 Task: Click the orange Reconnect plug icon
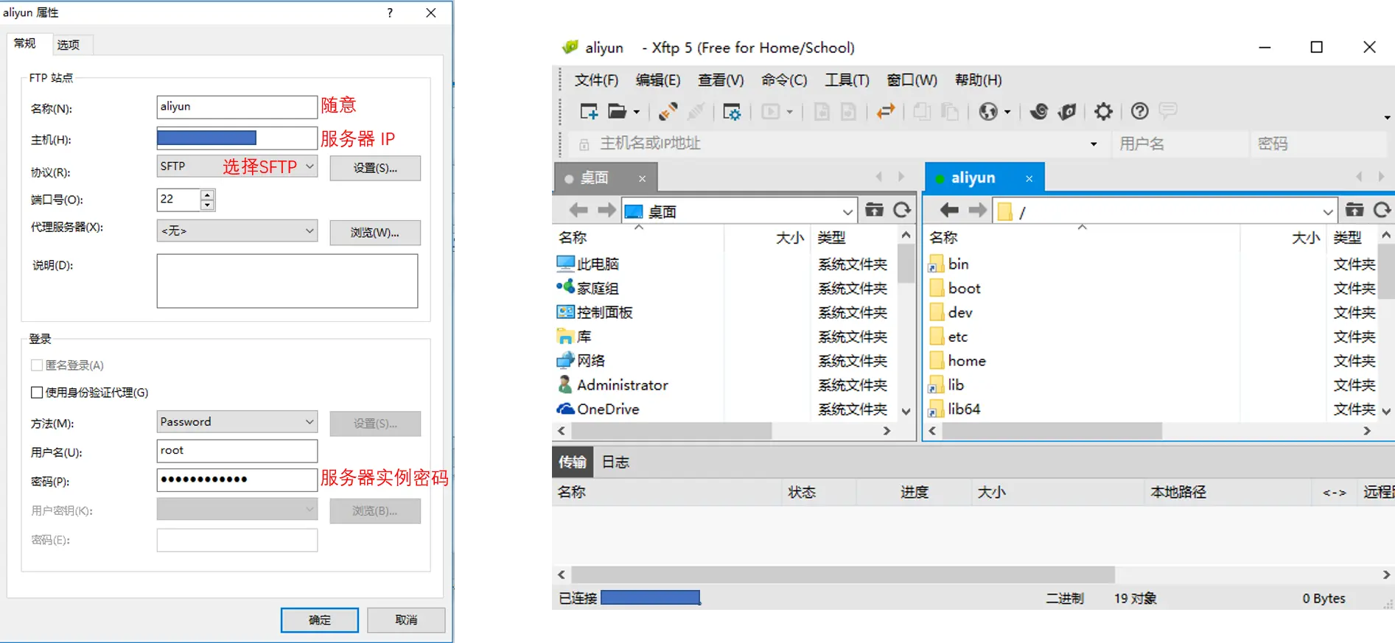pos(668,111)
